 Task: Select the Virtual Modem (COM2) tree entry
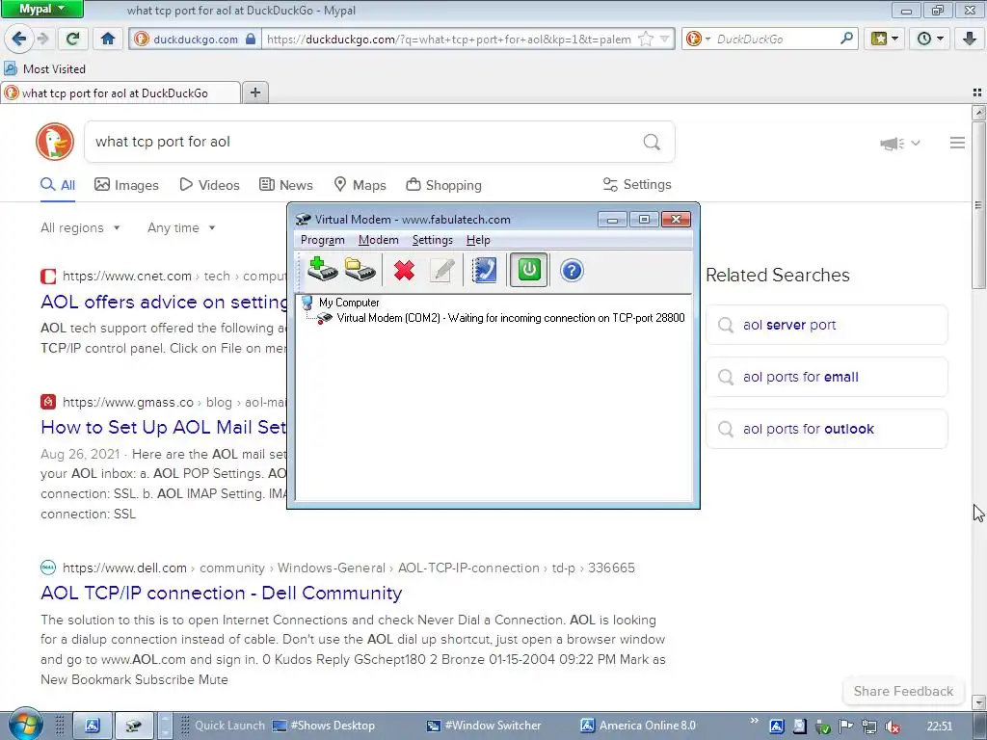click(511, 318)
